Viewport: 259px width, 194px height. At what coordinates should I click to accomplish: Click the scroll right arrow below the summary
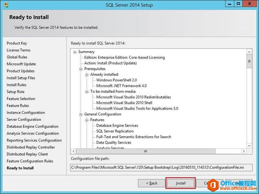pos(244,151)
